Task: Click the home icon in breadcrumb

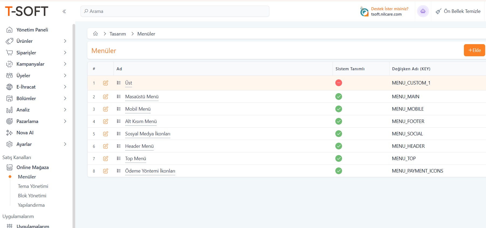Action: click(x=95, y=34)
